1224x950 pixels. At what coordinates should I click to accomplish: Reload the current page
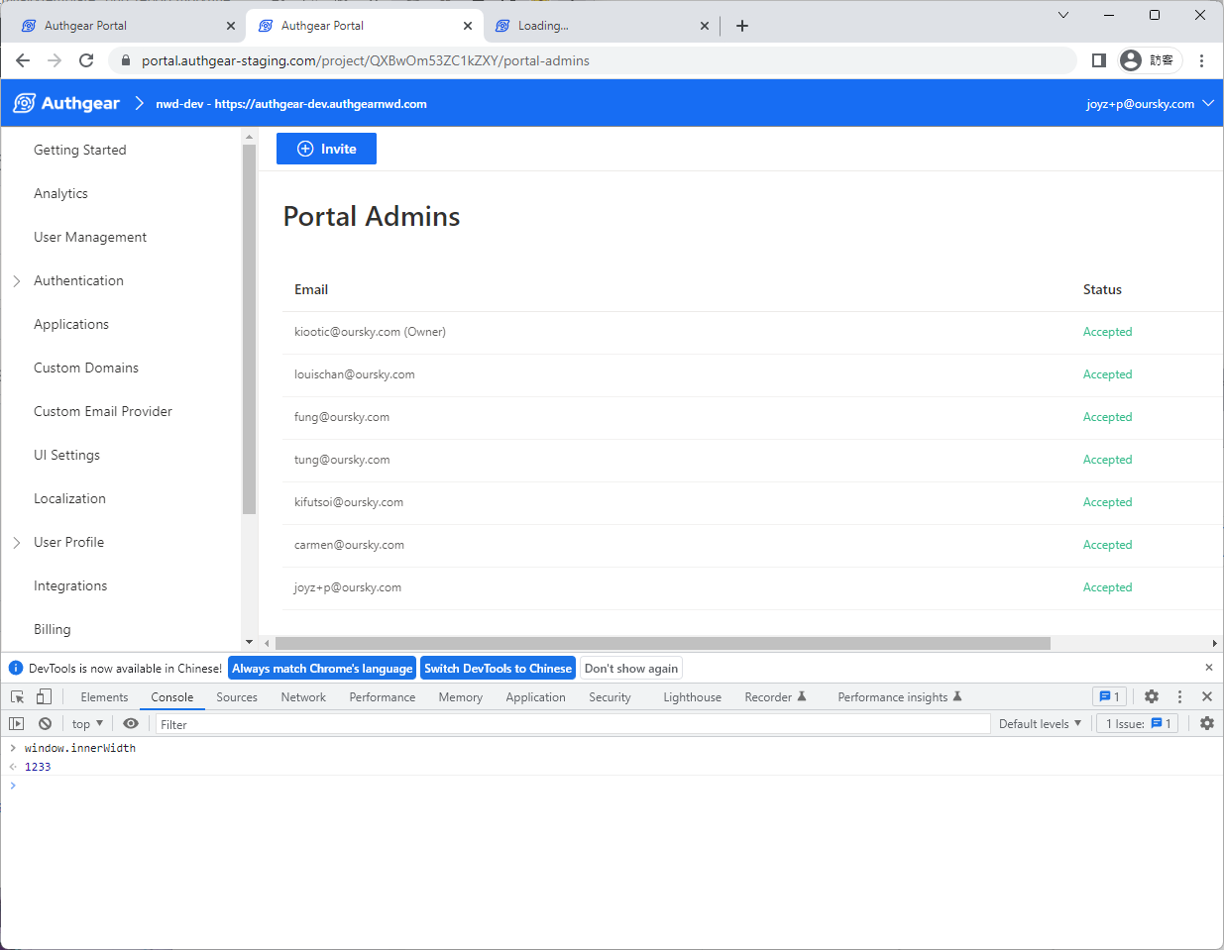[x=86, y=60]
